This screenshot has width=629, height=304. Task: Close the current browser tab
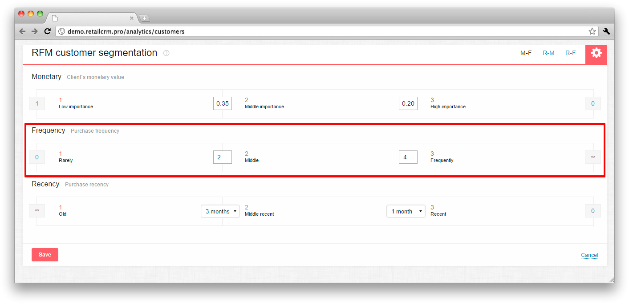point(132,18)
